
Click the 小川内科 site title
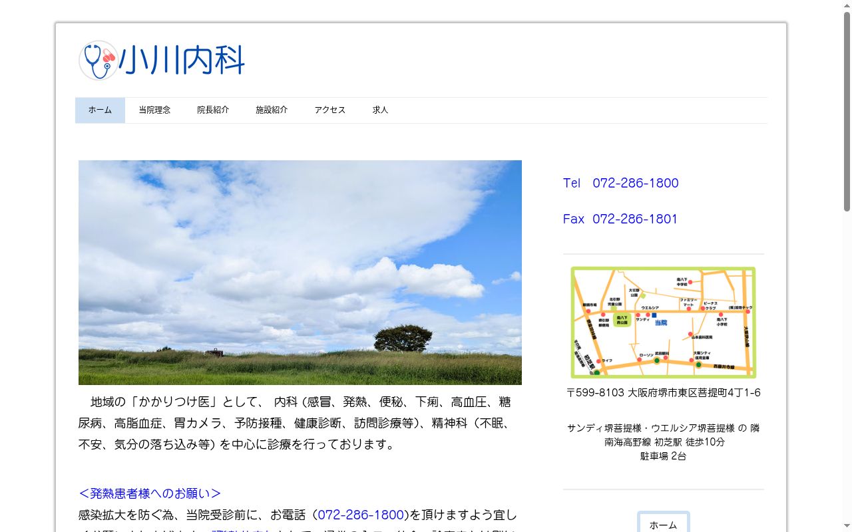tap(182, 61)
